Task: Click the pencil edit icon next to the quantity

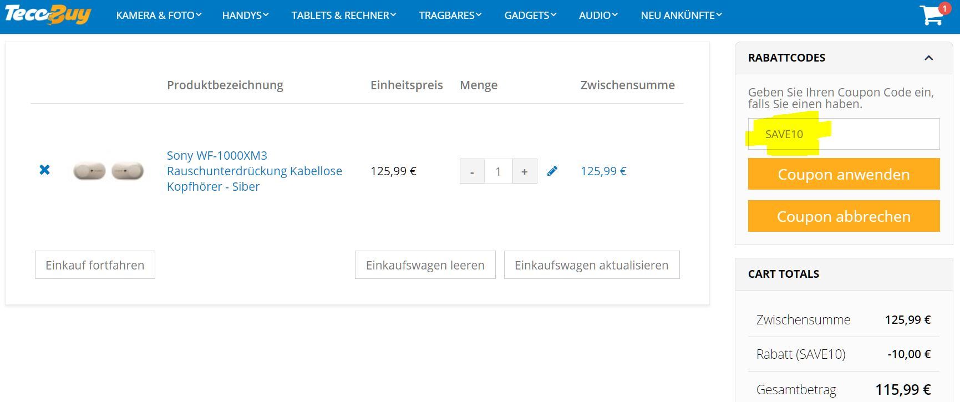Action: [552, 171]
